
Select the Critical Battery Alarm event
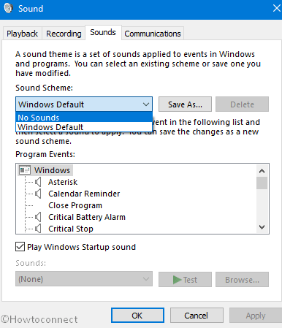[x=87, y=217]
